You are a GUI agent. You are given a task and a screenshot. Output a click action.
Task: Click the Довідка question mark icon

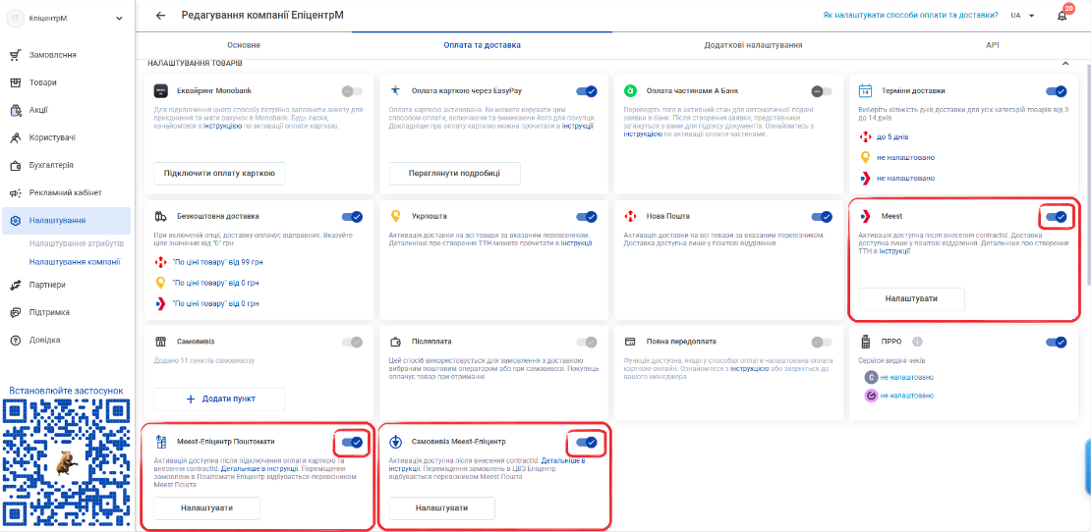coord(16,341)
